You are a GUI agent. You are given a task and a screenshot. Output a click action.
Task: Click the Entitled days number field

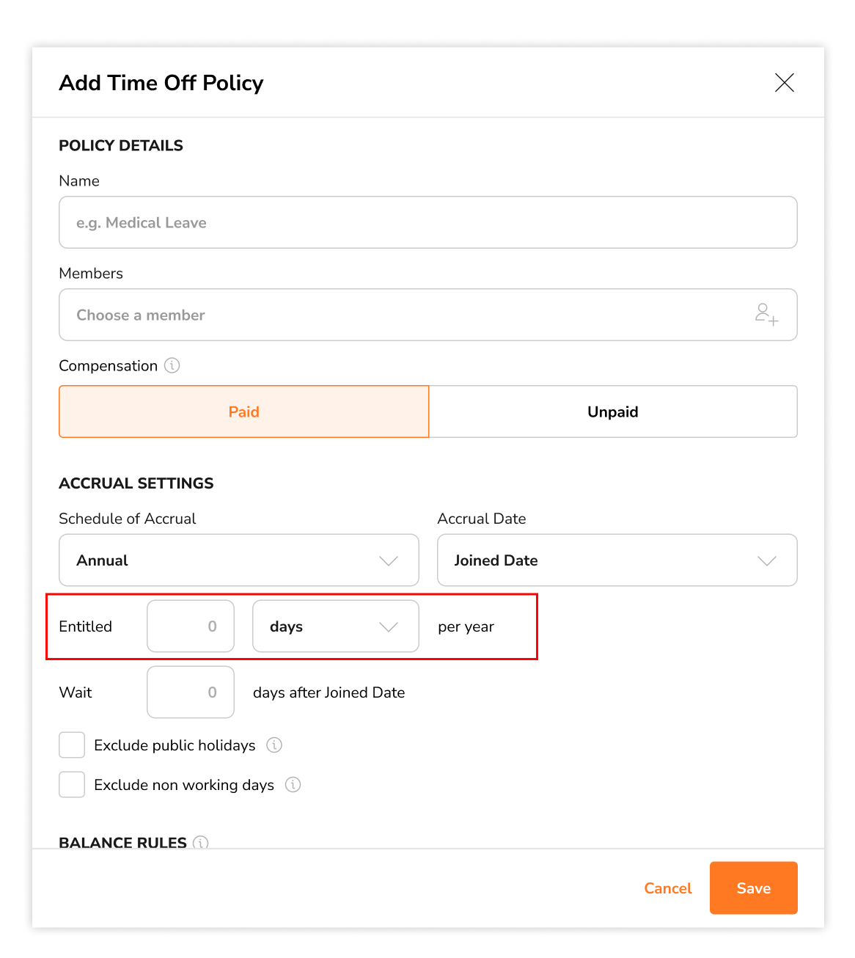pyautogui.click(x=190, y=626)
